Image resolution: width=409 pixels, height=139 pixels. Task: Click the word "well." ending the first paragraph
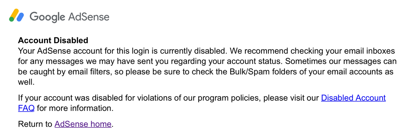[x=26, y=83]
